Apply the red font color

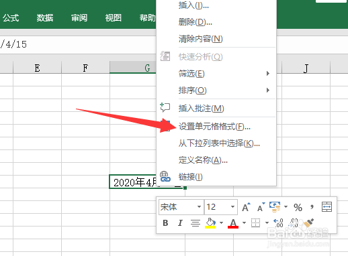pyautogui.click(x=233, y=223)
